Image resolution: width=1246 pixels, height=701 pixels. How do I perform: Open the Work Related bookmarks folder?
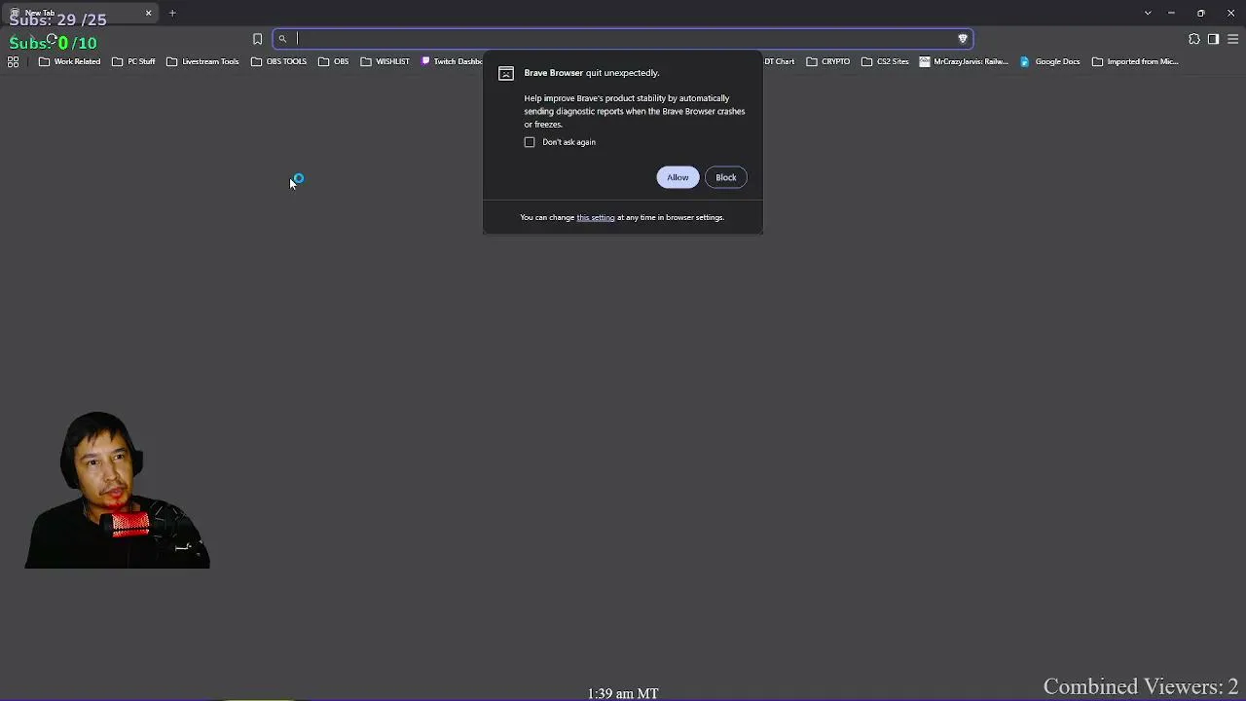[x=69, y=61]
